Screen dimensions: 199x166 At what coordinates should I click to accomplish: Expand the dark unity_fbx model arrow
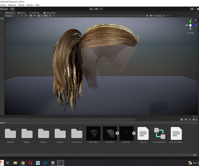134,133
